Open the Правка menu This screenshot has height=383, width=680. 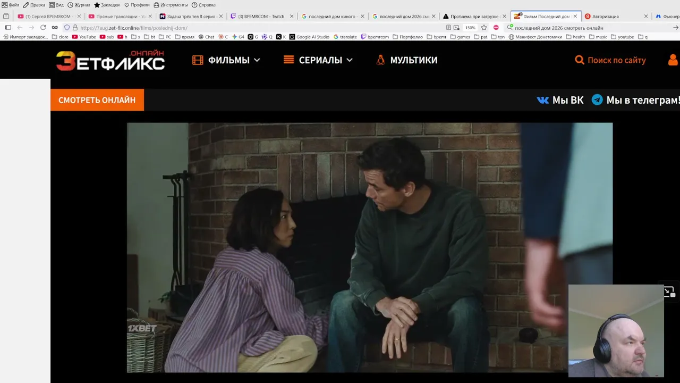point(34,5)
